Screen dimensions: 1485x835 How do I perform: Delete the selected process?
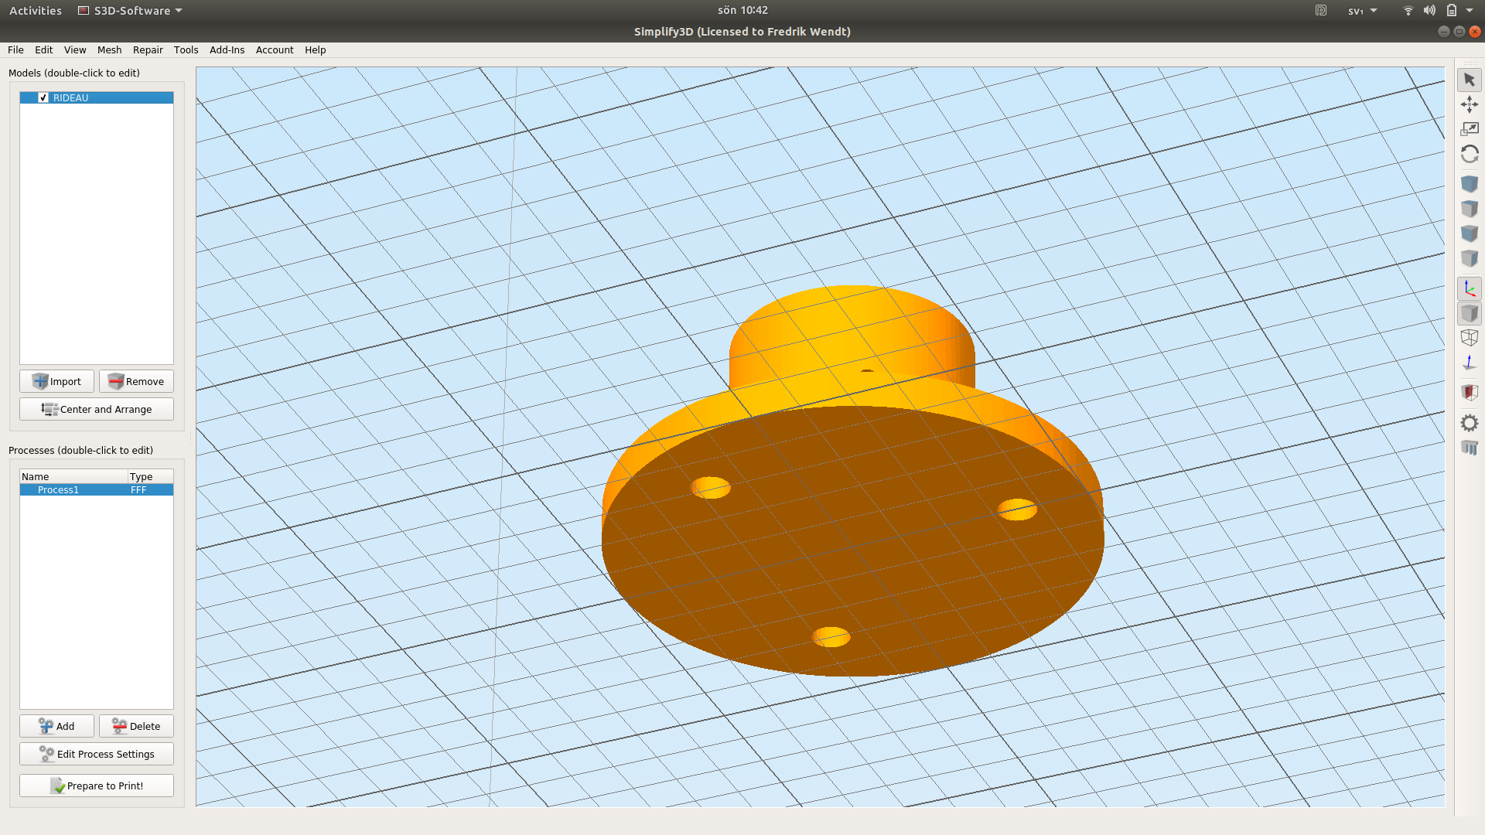[x=136, y=726]
